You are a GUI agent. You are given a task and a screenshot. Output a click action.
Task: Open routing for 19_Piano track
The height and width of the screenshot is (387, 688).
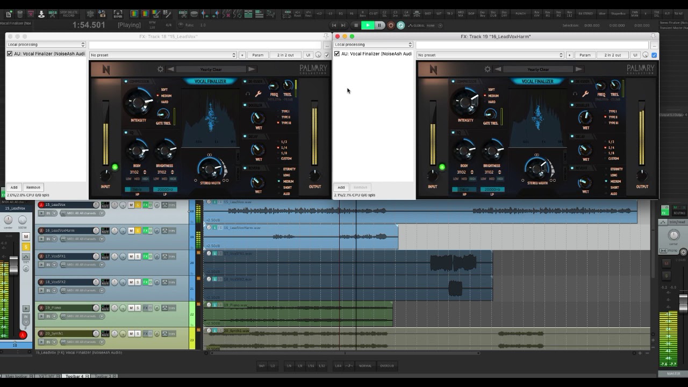(105, 308)
